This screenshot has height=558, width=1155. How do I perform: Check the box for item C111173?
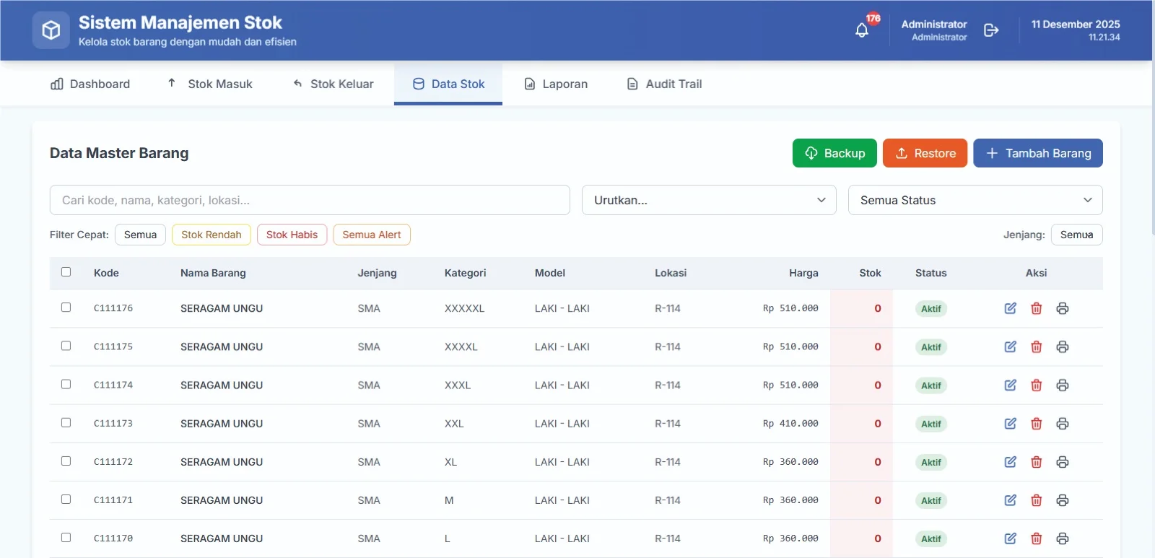66,422
